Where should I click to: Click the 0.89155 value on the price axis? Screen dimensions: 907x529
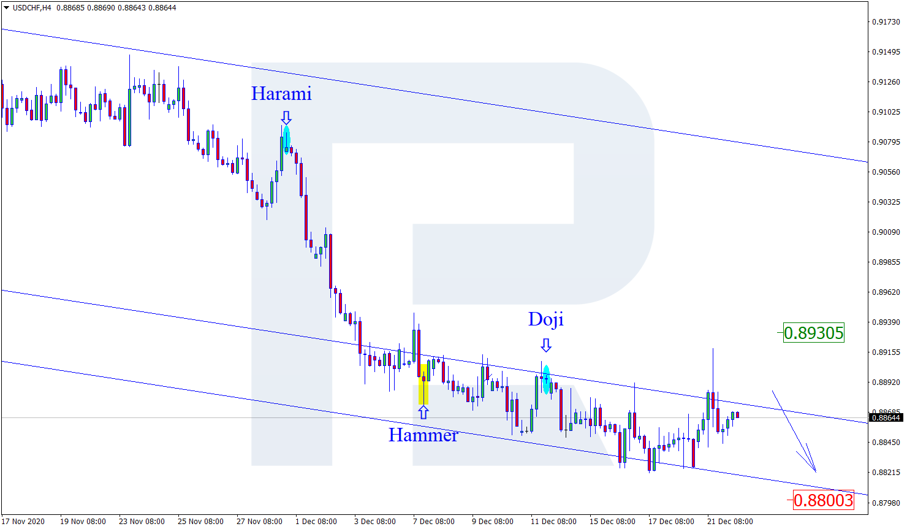pyautogui.click(x=886, y=352)
